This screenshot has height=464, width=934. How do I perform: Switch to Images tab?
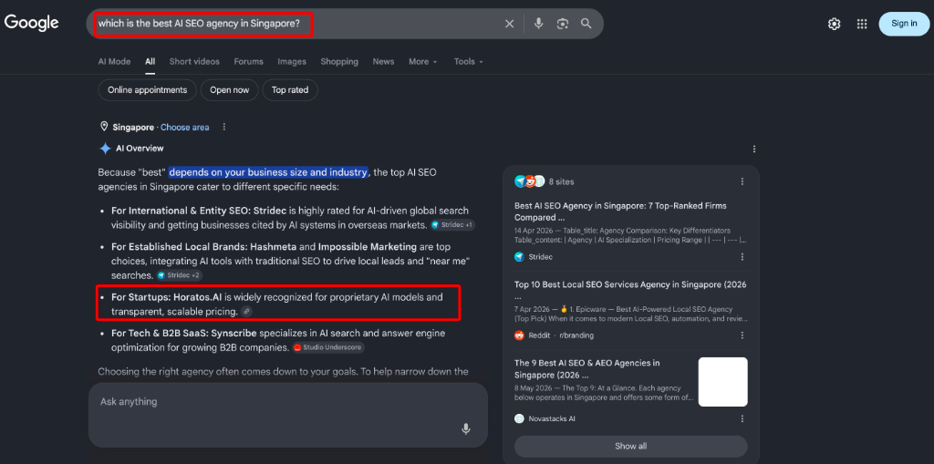pyautogui.click(x=292, y=61)
